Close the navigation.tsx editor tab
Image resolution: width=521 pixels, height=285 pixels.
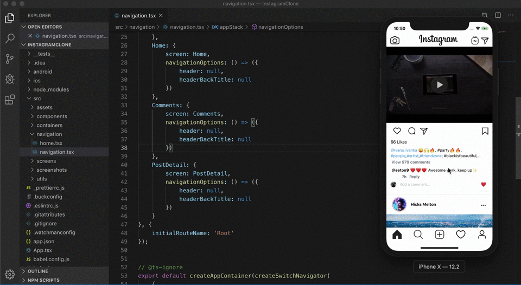point(161,16)
